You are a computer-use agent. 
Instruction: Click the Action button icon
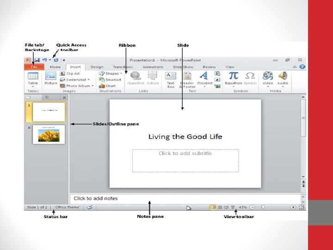(153, 78)
